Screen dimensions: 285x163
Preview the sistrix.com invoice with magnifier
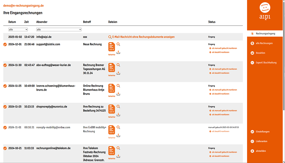pyautogui.click(x=118, y=44)
